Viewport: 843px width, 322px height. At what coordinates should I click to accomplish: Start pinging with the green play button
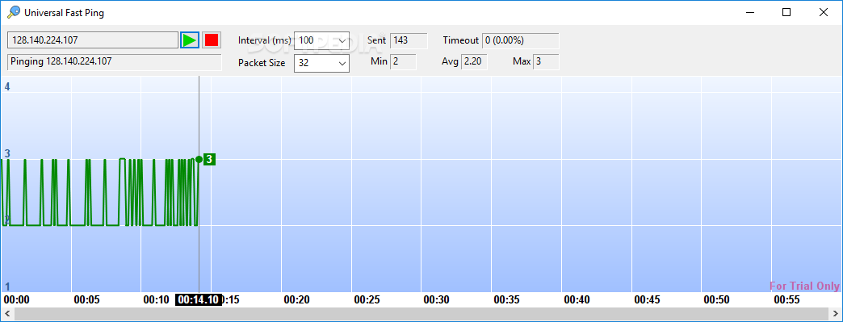coord(189,40)
